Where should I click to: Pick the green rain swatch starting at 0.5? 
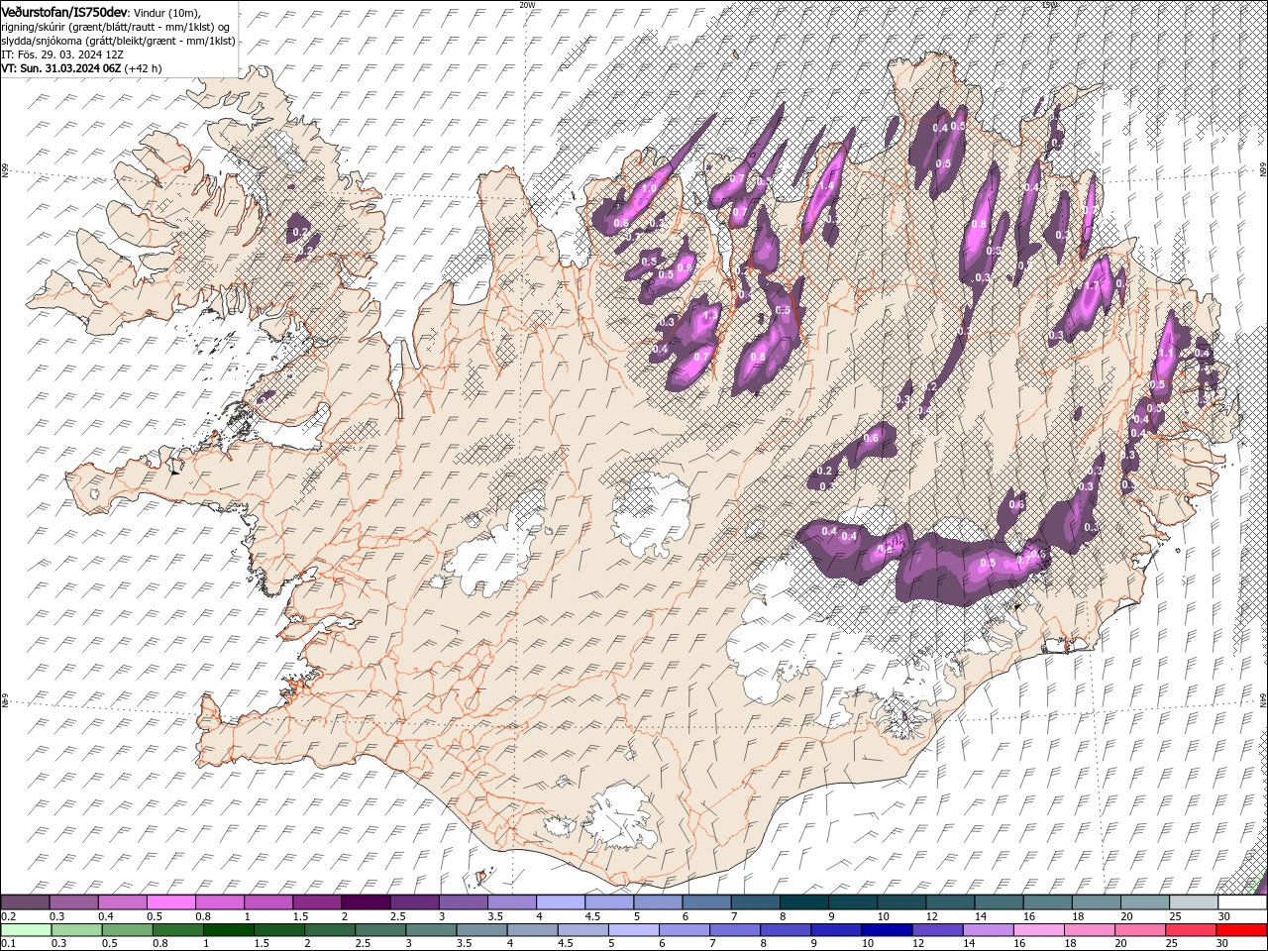click(x=128, y=930)
